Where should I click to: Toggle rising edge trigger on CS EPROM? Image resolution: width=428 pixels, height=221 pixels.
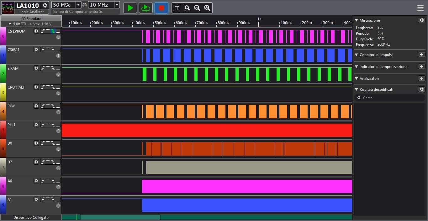(43, 31)
